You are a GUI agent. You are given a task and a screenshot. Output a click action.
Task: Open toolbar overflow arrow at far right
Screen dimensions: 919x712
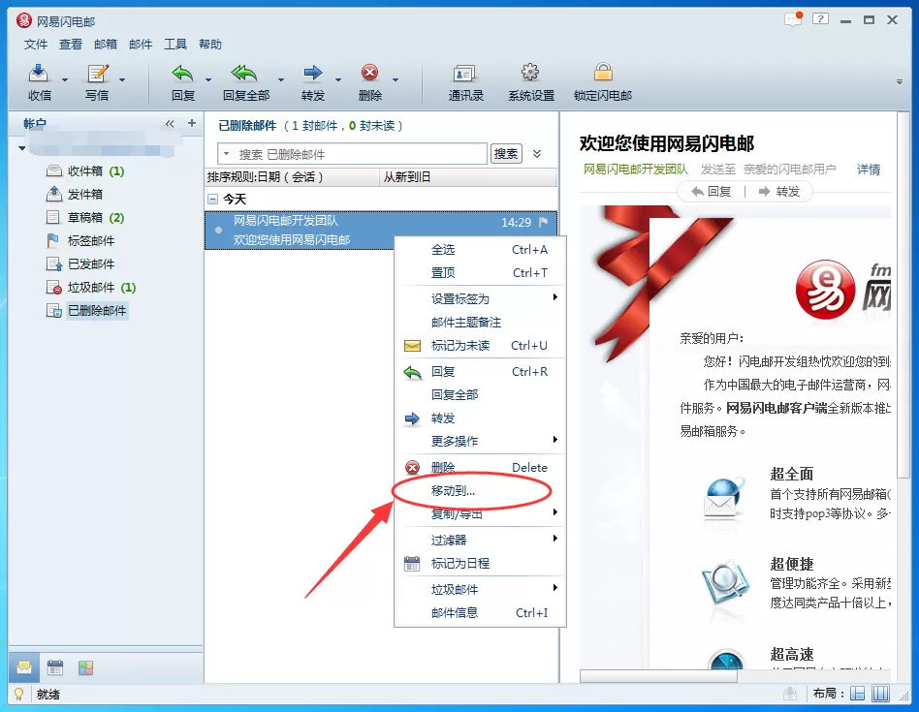(x=899, y=81)
